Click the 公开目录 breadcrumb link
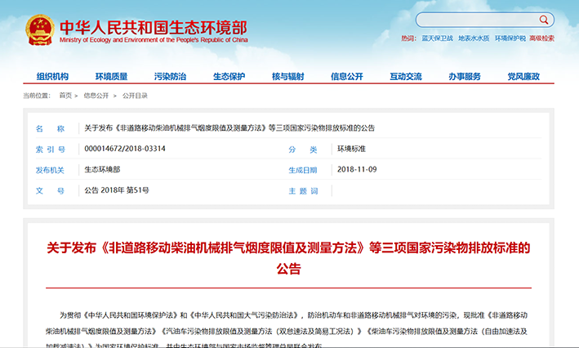 click(135, 96)
